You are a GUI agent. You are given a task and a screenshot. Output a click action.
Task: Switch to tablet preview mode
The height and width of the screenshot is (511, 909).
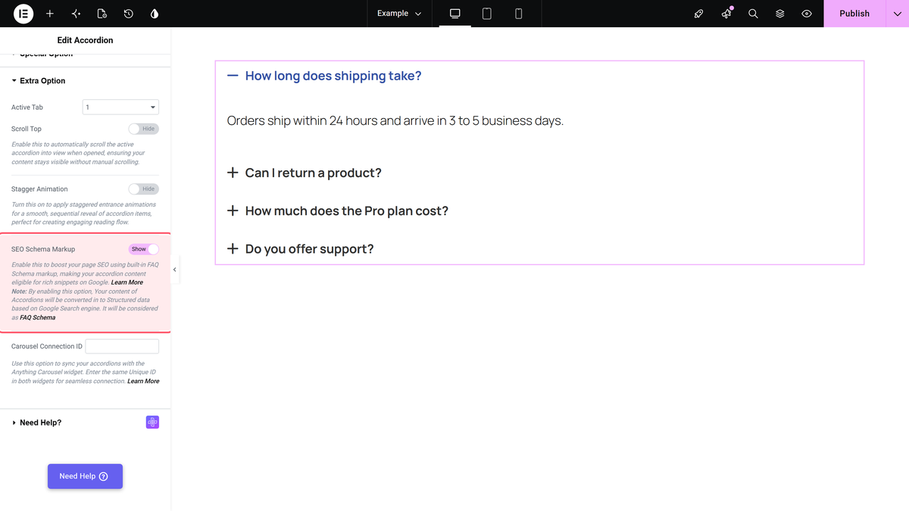pyautogui.click(x=487, y=14)
